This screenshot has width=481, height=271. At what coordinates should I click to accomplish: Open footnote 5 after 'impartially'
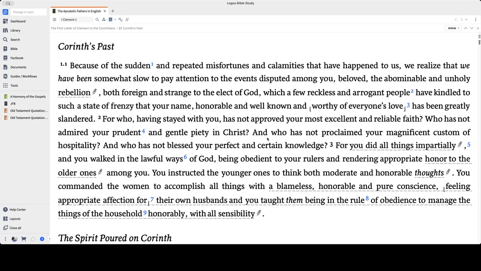(x=469, y=145)
